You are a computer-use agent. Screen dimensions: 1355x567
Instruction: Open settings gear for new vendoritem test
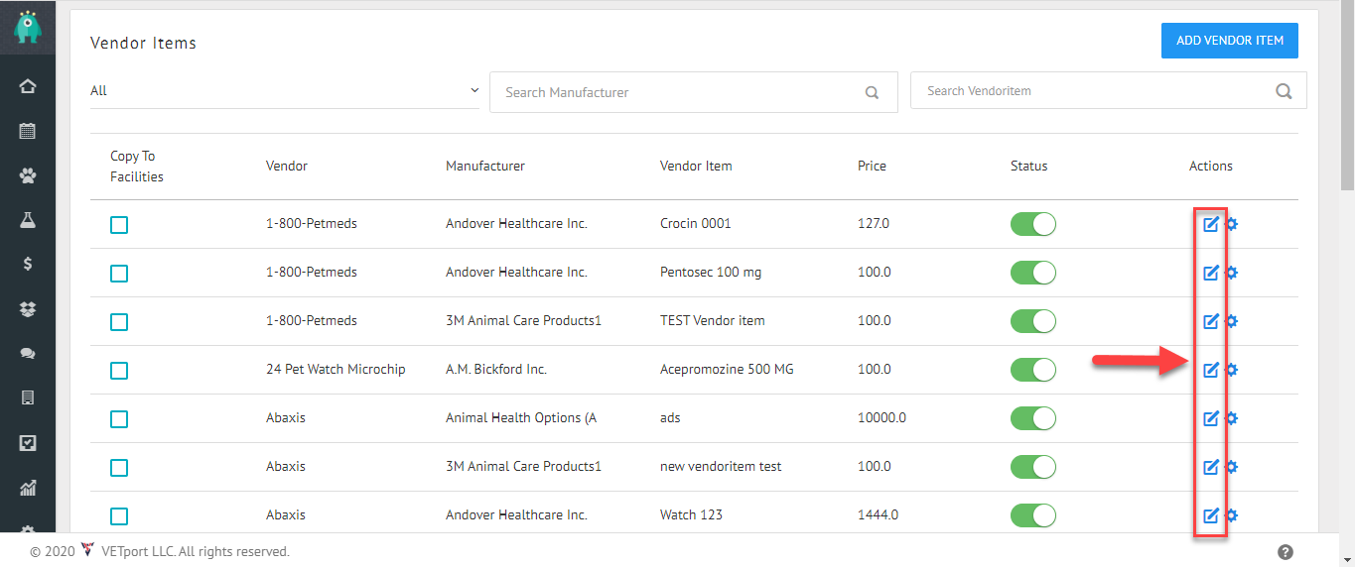(x=1232, y=467)
